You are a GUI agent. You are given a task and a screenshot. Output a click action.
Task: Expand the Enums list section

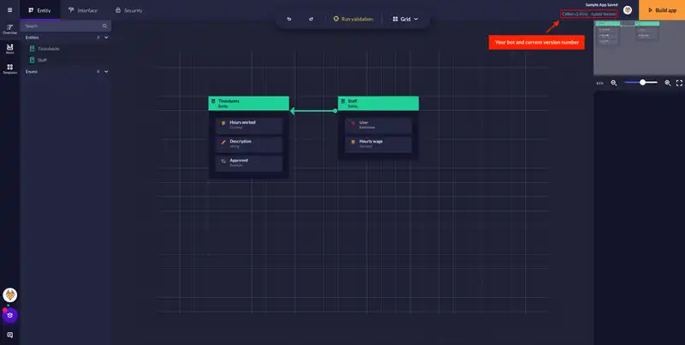(105, 72)
